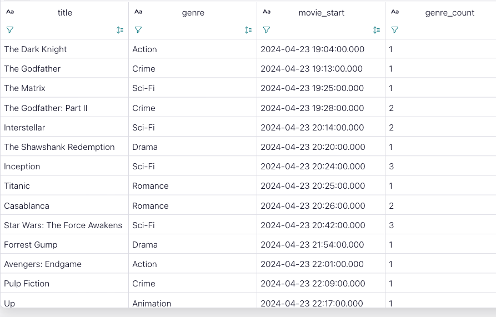The image size is (496, 317).
Task: Click the text type icon beside genre header
Action: [138, 12]
